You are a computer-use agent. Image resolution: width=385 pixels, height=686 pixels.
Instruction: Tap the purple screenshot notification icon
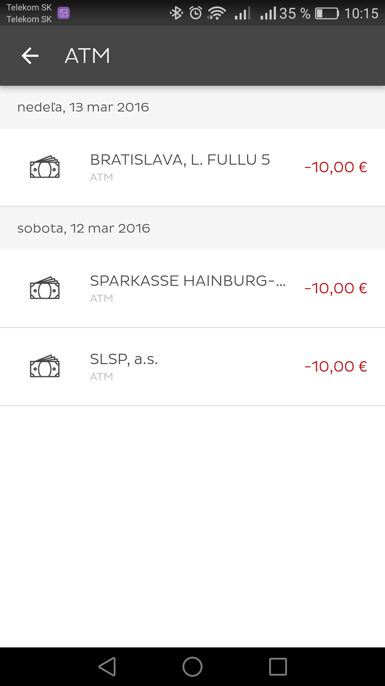pos(63,13)
